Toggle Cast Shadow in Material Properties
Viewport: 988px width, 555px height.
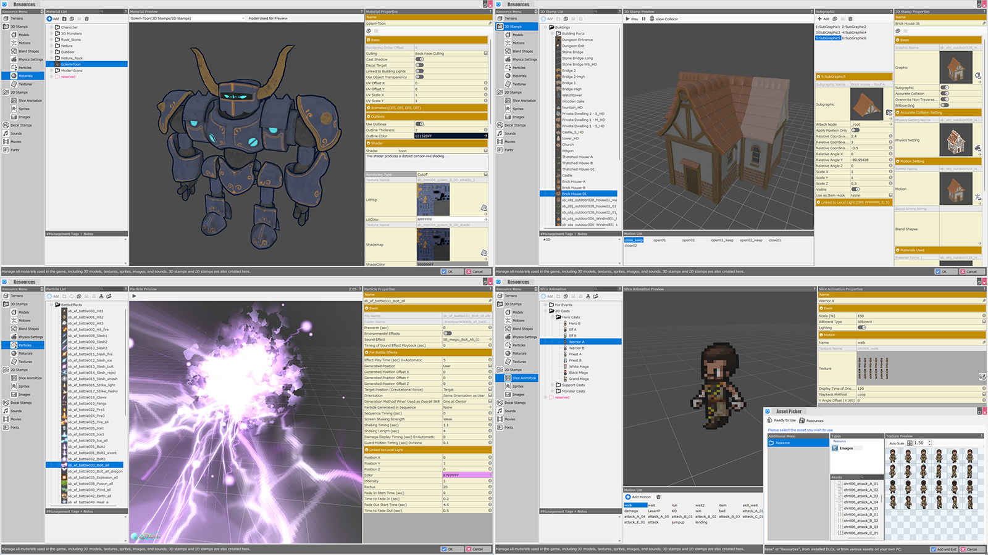tap(420, 59)
